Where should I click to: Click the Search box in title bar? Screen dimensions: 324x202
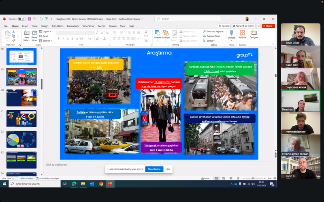click(188, 19)
